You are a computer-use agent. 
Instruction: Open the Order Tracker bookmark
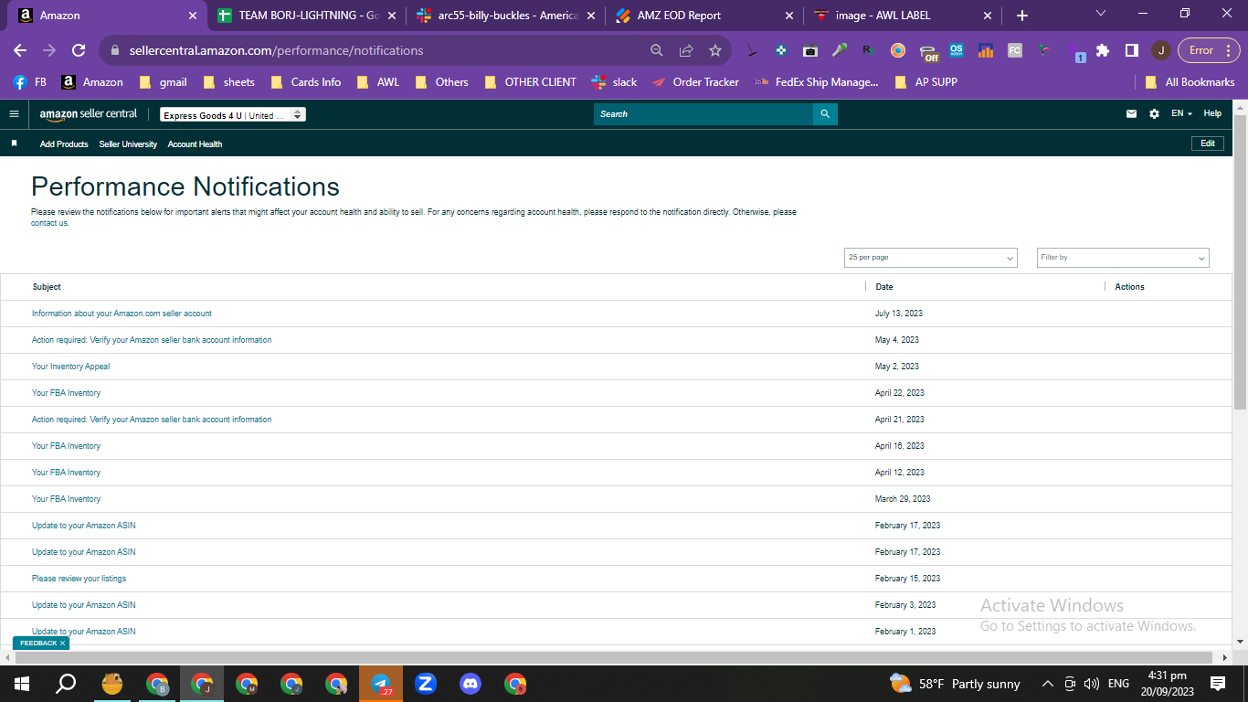coord(695,82)
